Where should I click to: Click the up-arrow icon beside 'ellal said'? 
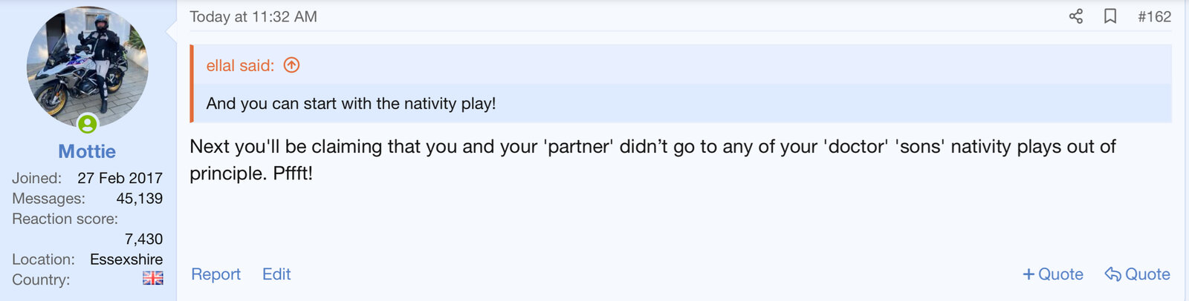click(x=292, y=65)
